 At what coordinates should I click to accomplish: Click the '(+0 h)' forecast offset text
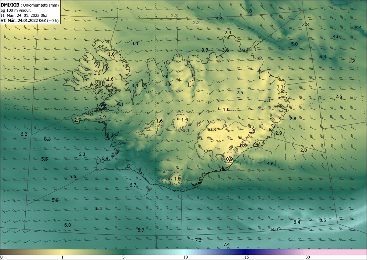[52, 21]
